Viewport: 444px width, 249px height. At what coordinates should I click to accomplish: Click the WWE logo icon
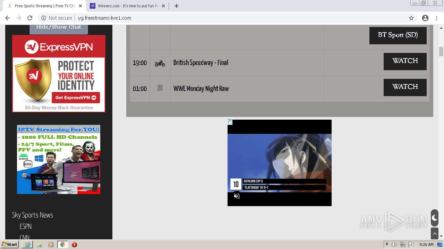point(160,88)
